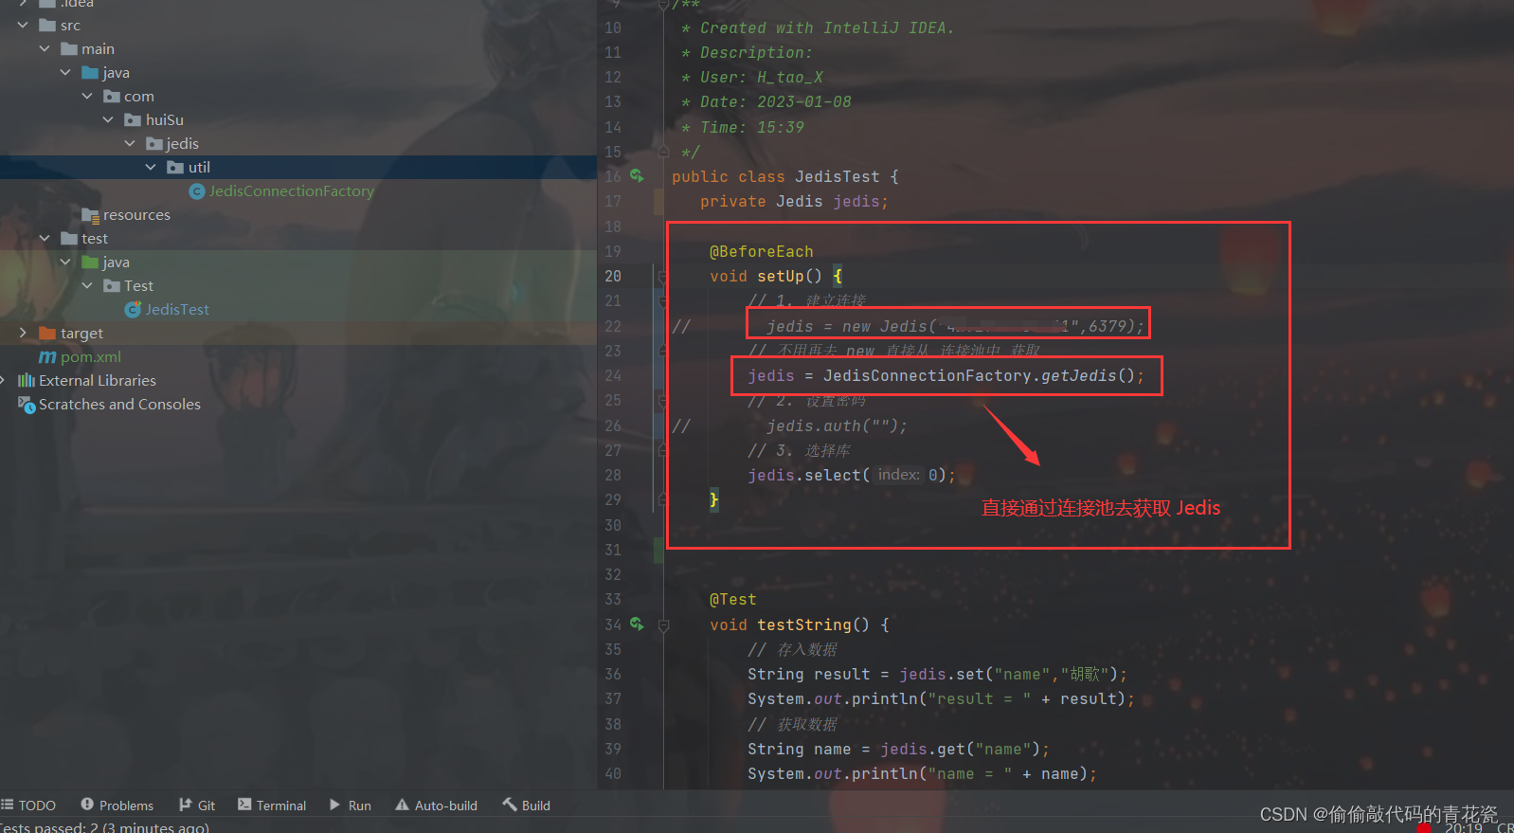Open JedisTest class in project tree
The width and height of the screenshot is (1514, 833).
point(177,310)
